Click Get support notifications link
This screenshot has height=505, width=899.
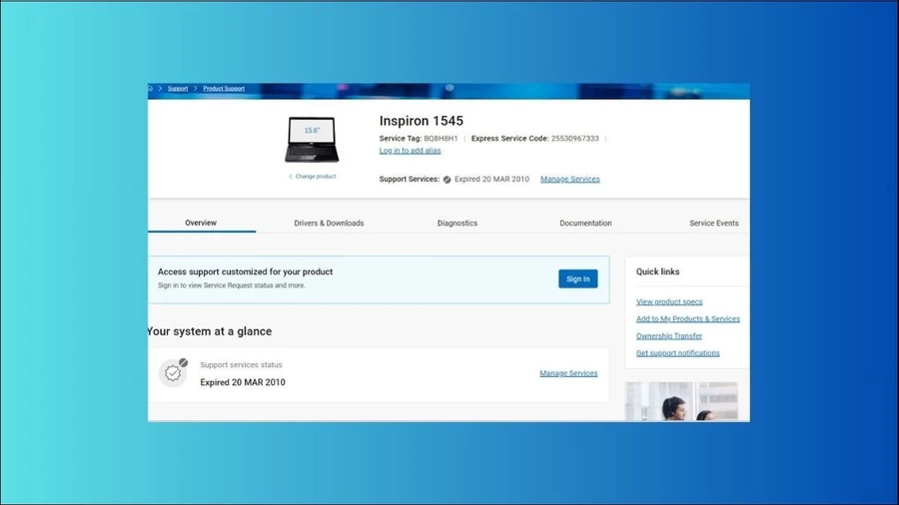(677, 353)
